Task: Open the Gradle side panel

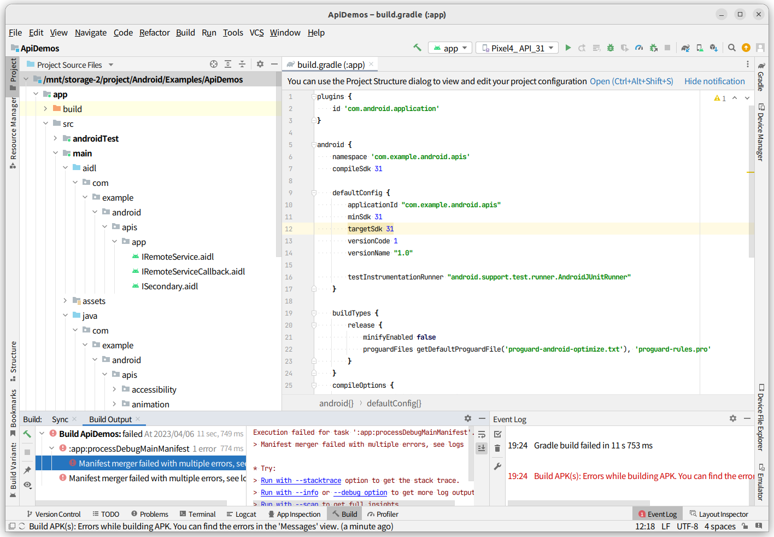Action: [761, 77]
